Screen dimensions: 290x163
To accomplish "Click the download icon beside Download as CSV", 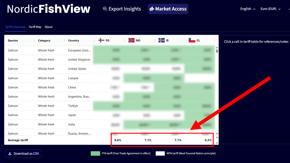I will [10, 154].
